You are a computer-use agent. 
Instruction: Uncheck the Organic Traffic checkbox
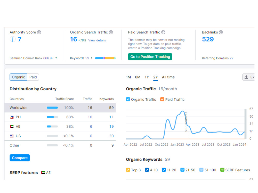128,99
